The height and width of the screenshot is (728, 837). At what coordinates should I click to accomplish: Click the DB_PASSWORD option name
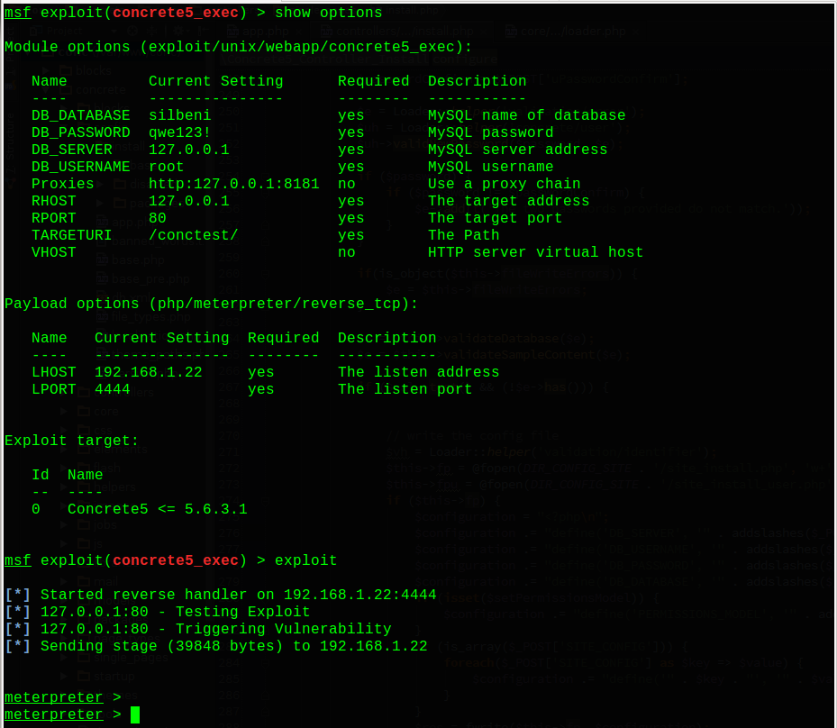(80, 132)
